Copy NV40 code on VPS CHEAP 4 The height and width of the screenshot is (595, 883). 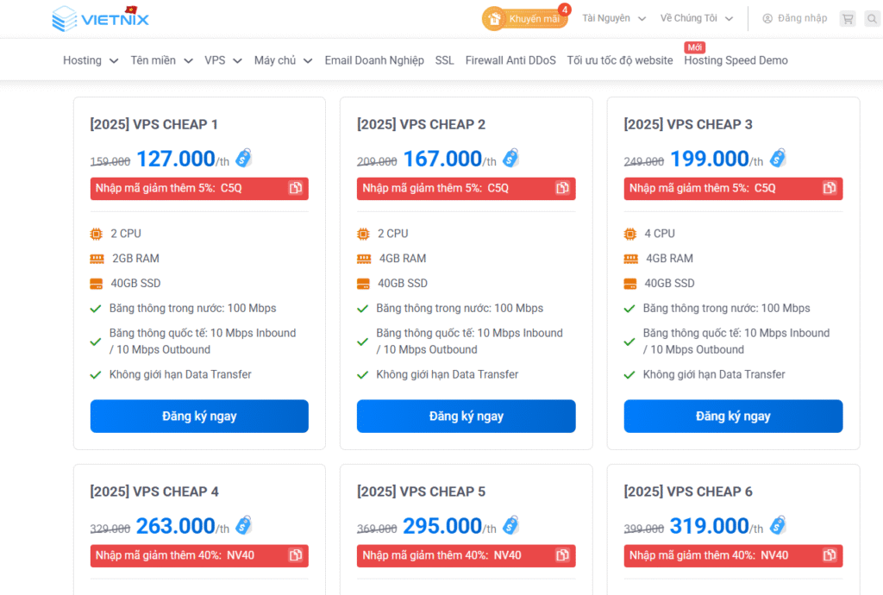(x=296, y=555)
